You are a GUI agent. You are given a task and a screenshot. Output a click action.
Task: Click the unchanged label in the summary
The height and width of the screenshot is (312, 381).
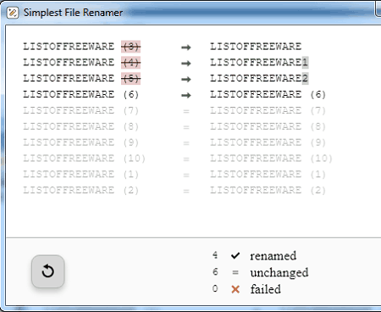point(279,273)
